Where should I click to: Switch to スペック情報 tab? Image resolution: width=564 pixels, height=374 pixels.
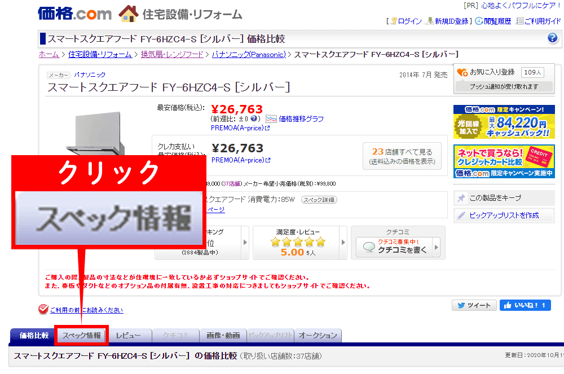coord(82,336)
